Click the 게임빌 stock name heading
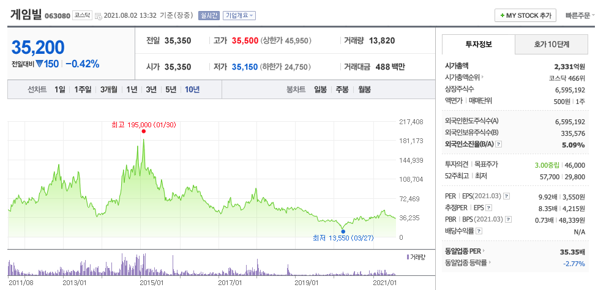Image resolution: width=609 pixels, height=290 pixels. tap(26, 15)
